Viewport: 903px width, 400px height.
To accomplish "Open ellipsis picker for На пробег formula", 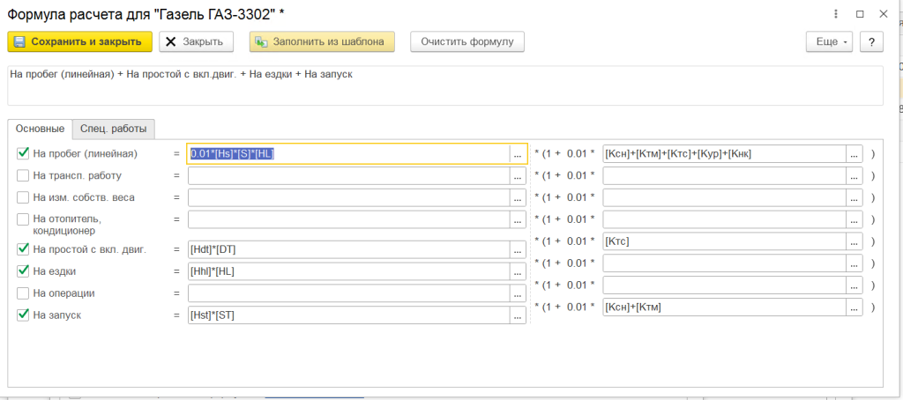I will pyautogui.click(x=519, y=153).
